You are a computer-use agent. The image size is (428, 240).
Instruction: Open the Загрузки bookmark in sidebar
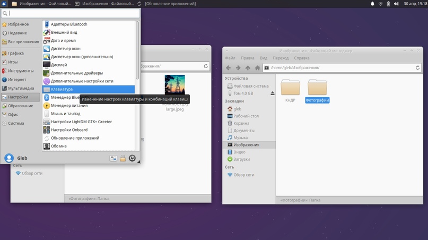[241, 159]
